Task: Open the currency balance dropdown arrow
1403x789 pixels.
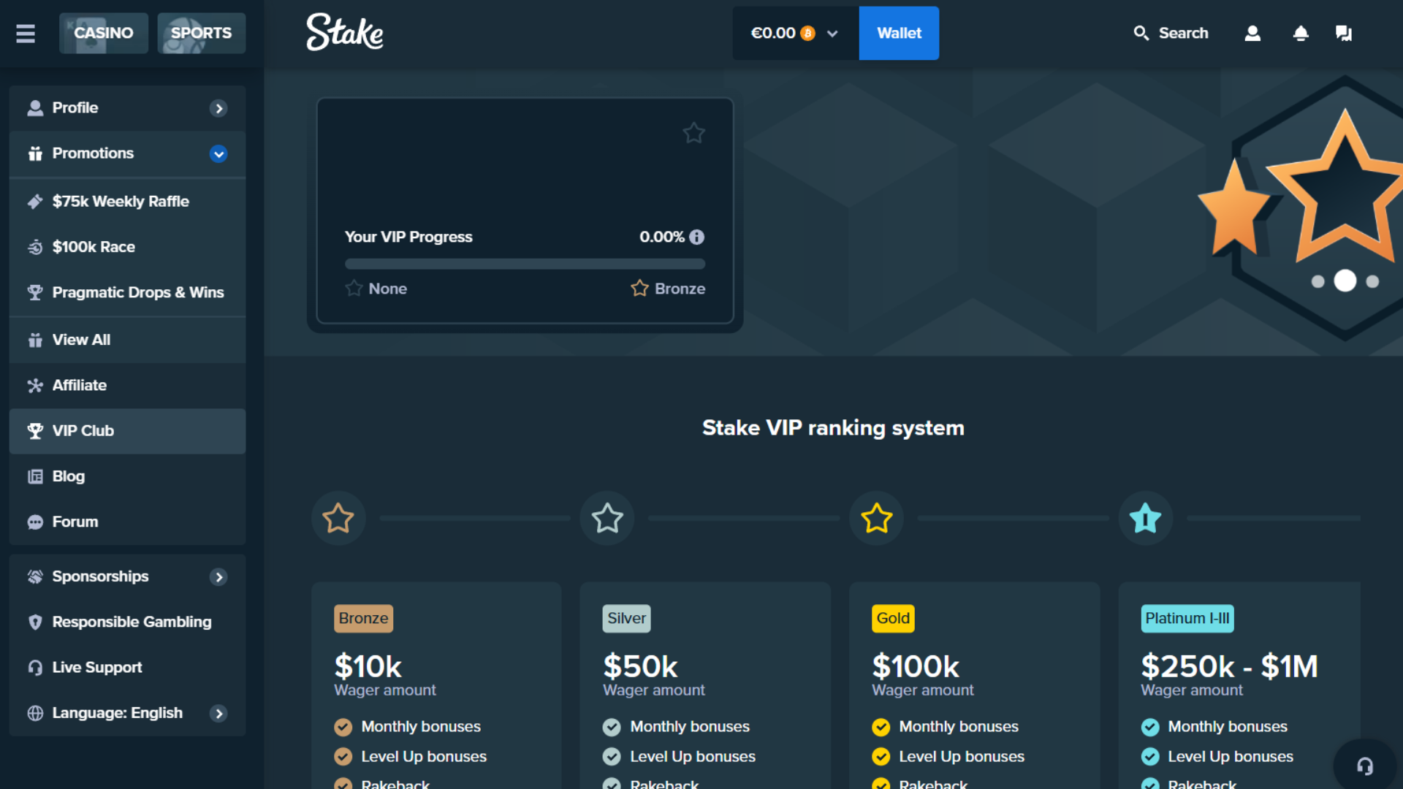Action: click(x=832, y=34)
